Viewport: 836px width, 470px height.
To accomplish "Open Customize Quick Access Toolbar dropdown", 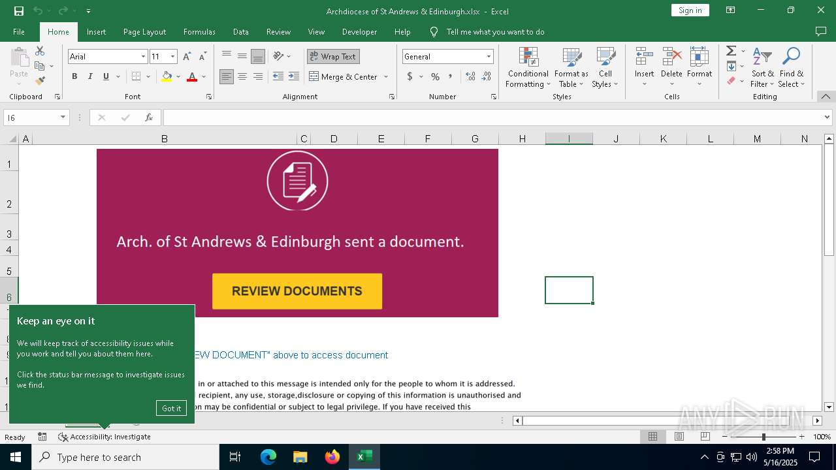I will [88, 11].
